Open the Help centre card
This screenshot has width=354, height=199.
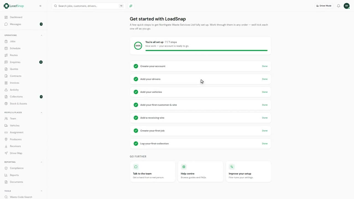(201, 172)
